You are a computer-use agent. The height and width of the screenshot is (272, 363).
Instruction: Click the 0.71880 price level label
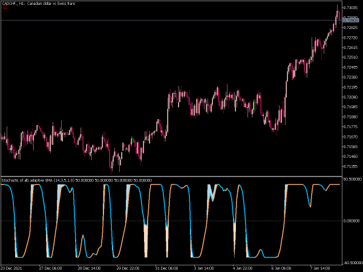350,117
